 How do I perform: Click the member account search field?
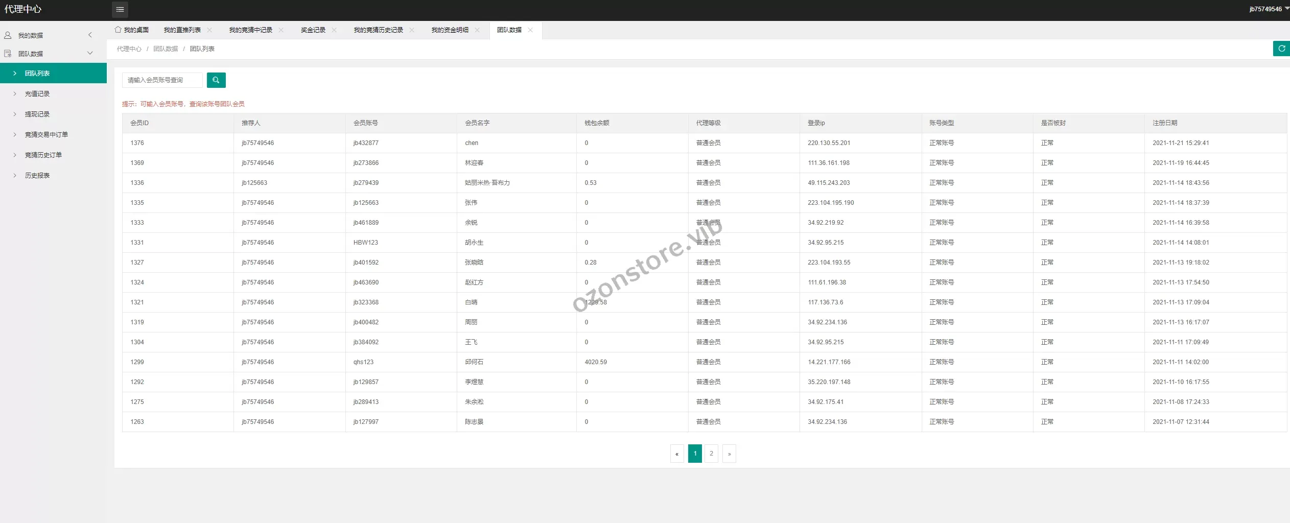pyautogui.click(x=162, y=80)
